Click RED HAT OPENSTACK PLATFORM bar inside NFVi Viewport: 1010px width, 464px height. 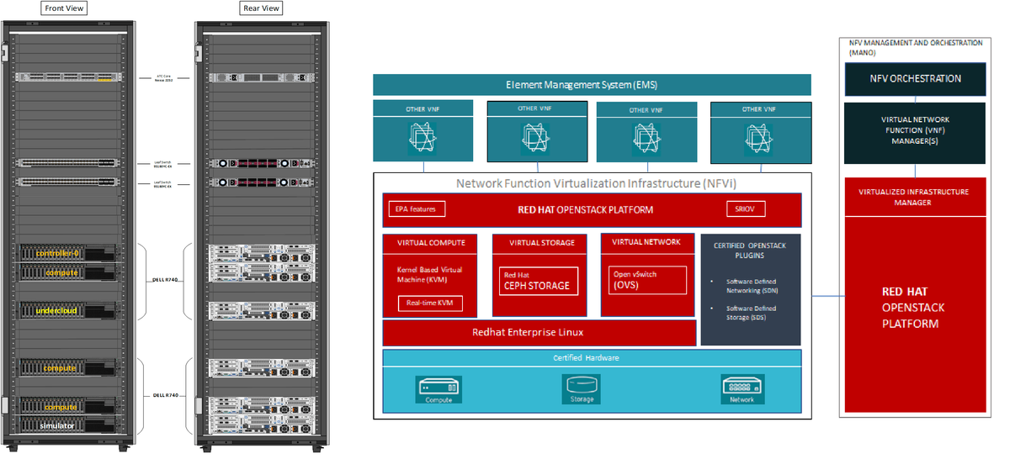591,210
